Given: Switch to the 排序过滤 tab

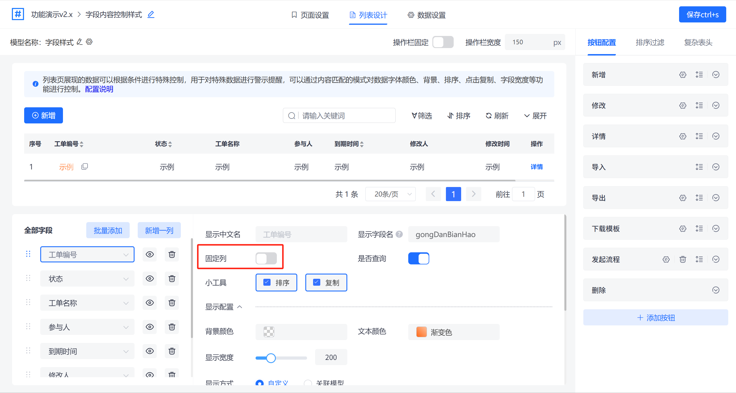Looking at the screenshot, I should pos(650,42).
